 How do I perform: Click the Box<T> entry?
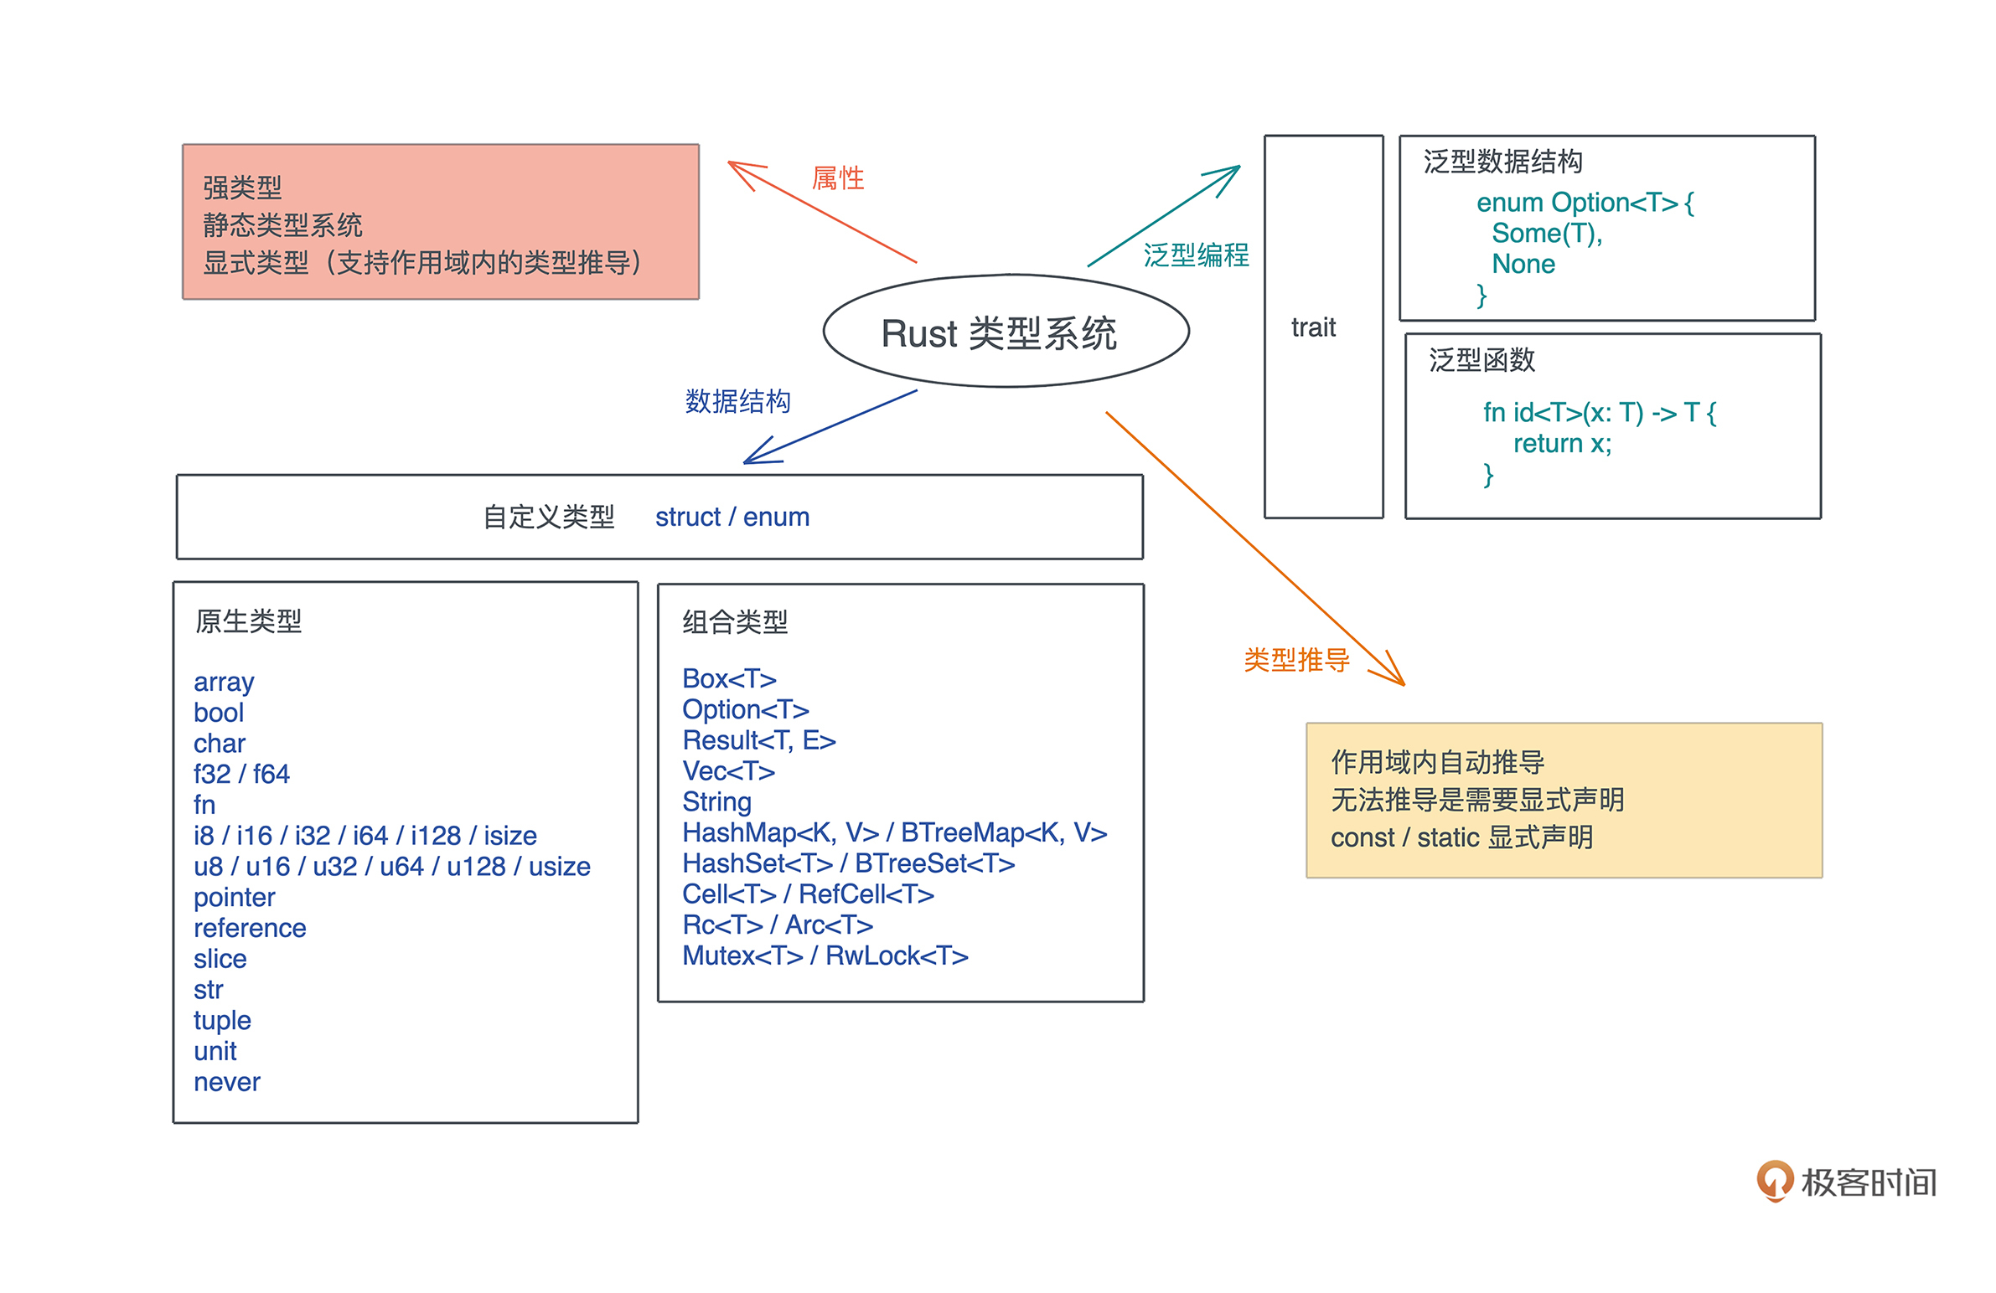[x=729, y=678]
